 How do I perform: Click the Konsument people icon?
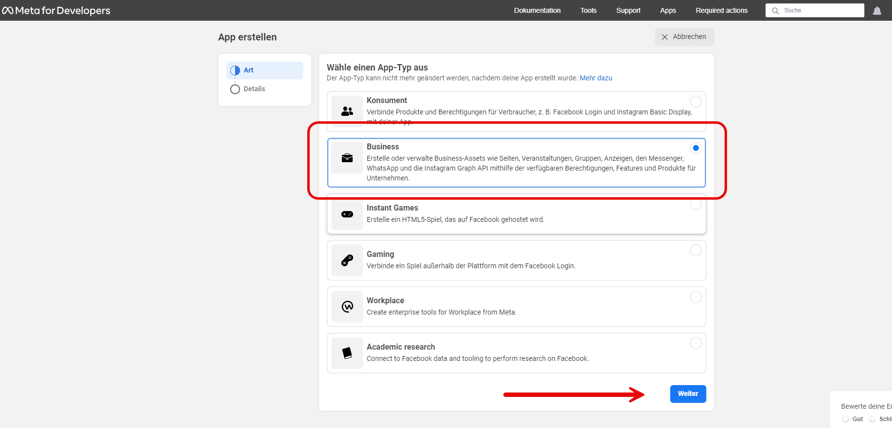pyautogui.click(x=347, y=111)
